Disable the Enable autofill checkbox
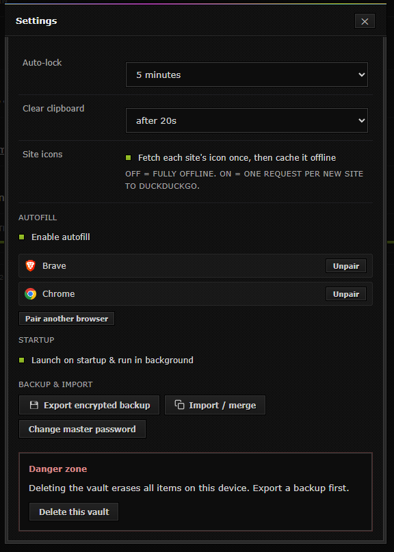This screenshot has height=552, width=394. (21, 237)
